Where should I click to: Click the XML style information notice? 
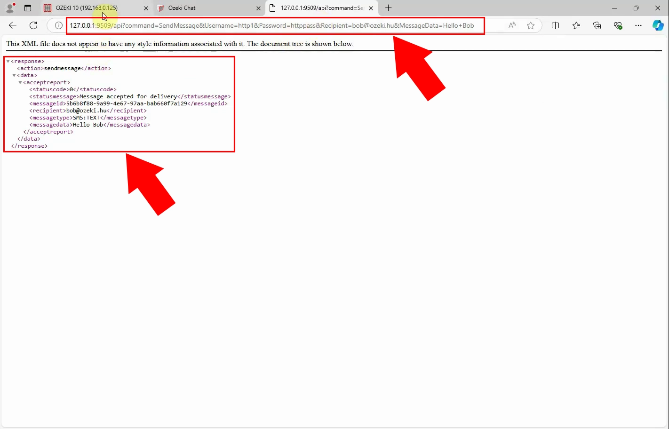coord(180,44)
